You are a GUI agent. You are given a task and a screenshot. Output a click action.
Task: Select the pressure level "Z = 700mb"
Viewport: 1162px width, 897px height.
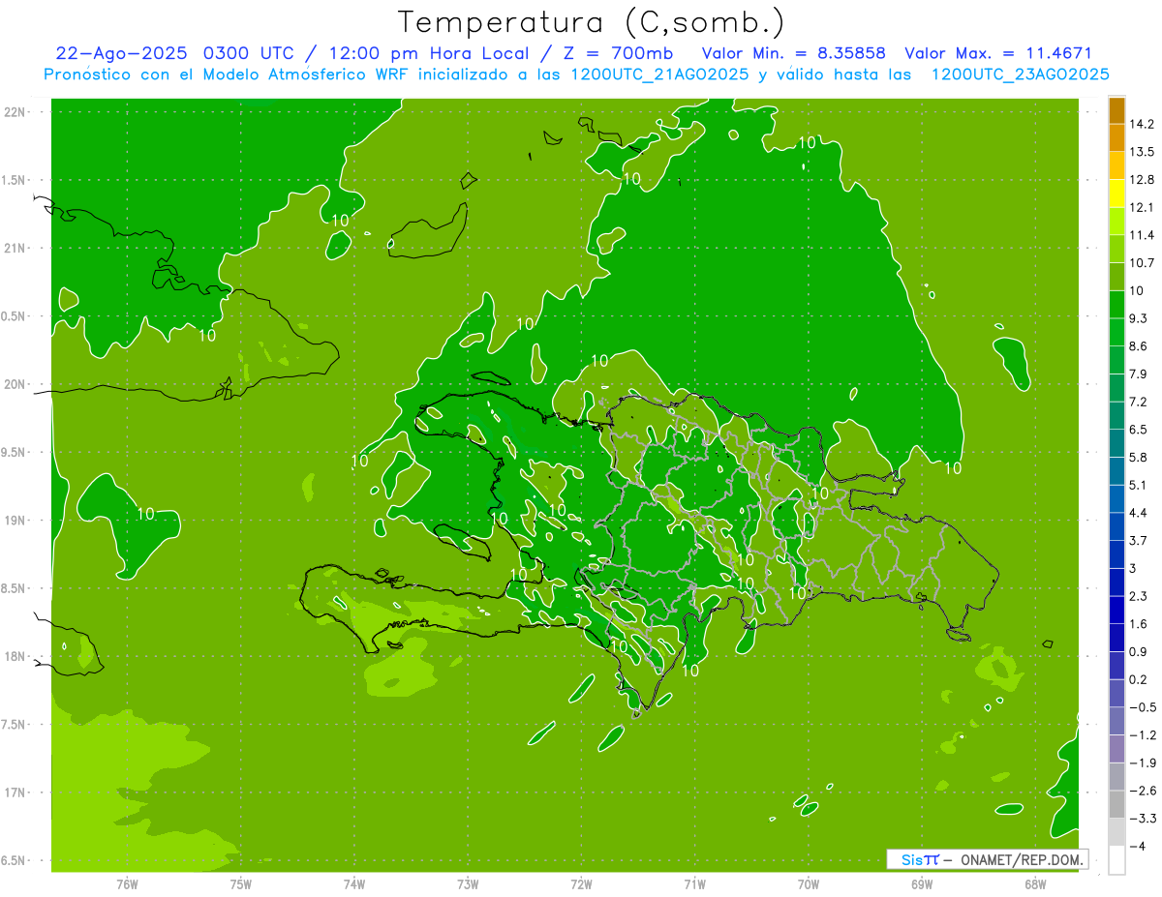click(618, 53)
